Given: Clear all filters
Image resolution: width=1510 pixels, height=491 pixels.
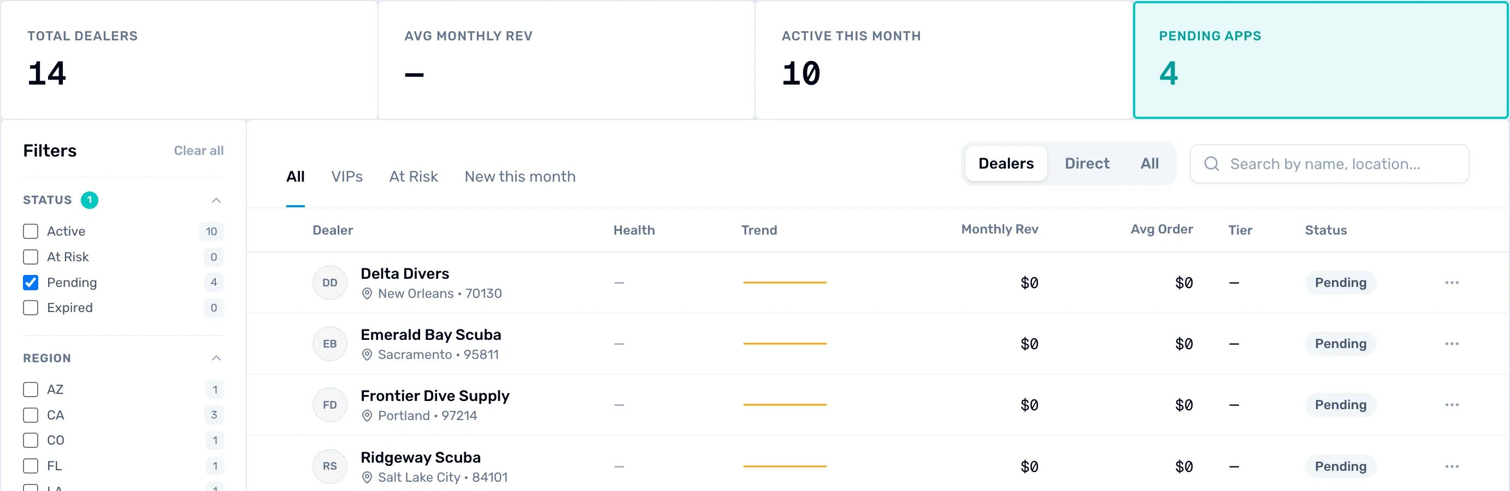Looking at the screenshot, I should click(199, 151).
